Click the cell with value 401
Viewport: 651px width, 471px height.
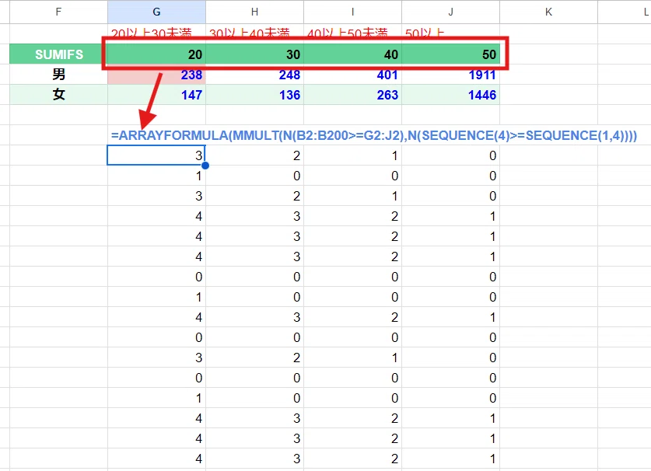[x=352, y=75]
